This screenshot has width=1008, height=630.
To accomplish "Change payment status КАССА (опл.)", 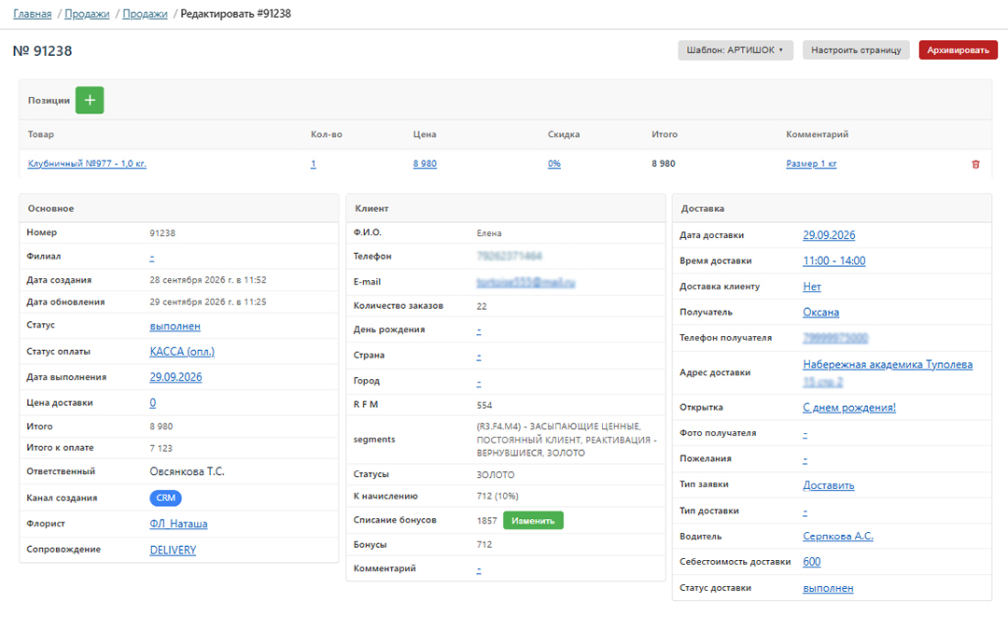I will [x=182, y=352].
